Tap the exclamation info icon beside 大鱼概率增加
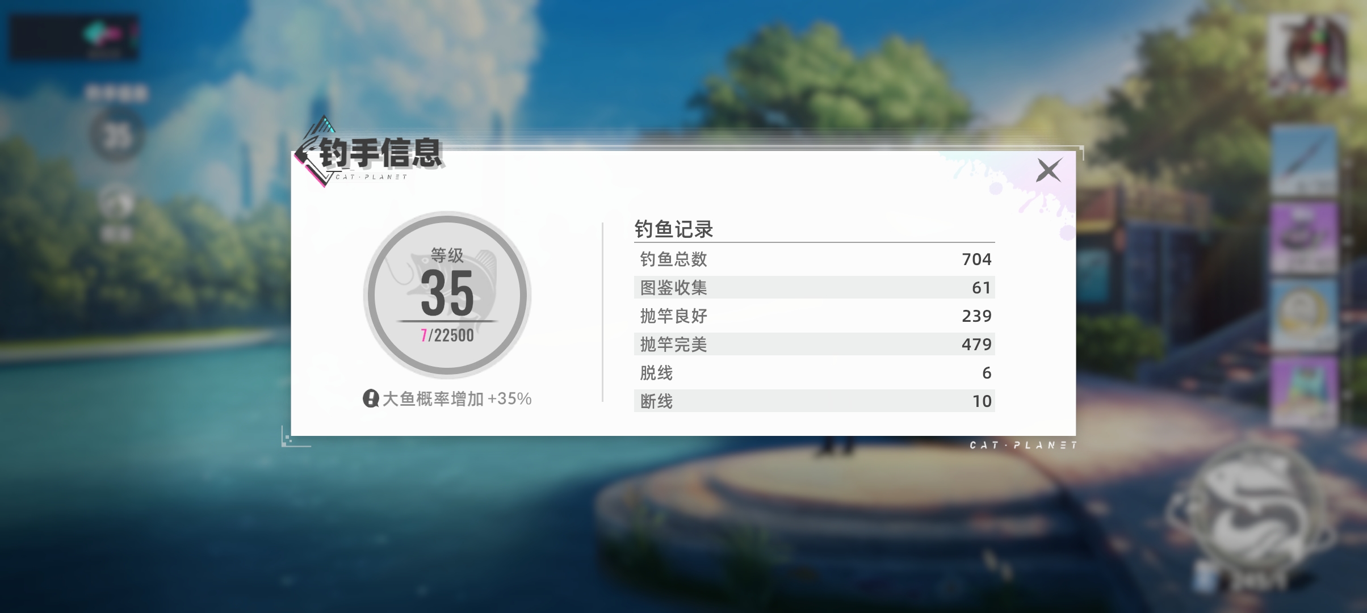1367x613 pixels. coord(371,398)
